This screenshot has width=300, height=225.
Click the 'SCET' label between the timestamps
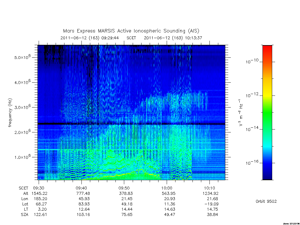tap(131, 38)
